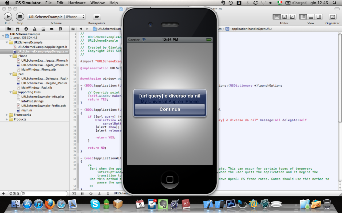Open the Window menu in menu bar
The width and height of the screenshot is (342, 213).
click(98, 3)
